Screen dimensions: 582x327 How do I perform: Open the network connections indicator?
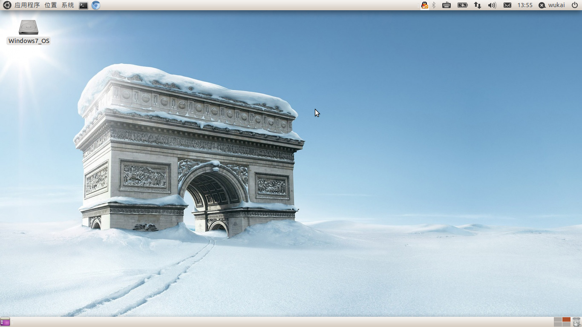tap(478, 5)
